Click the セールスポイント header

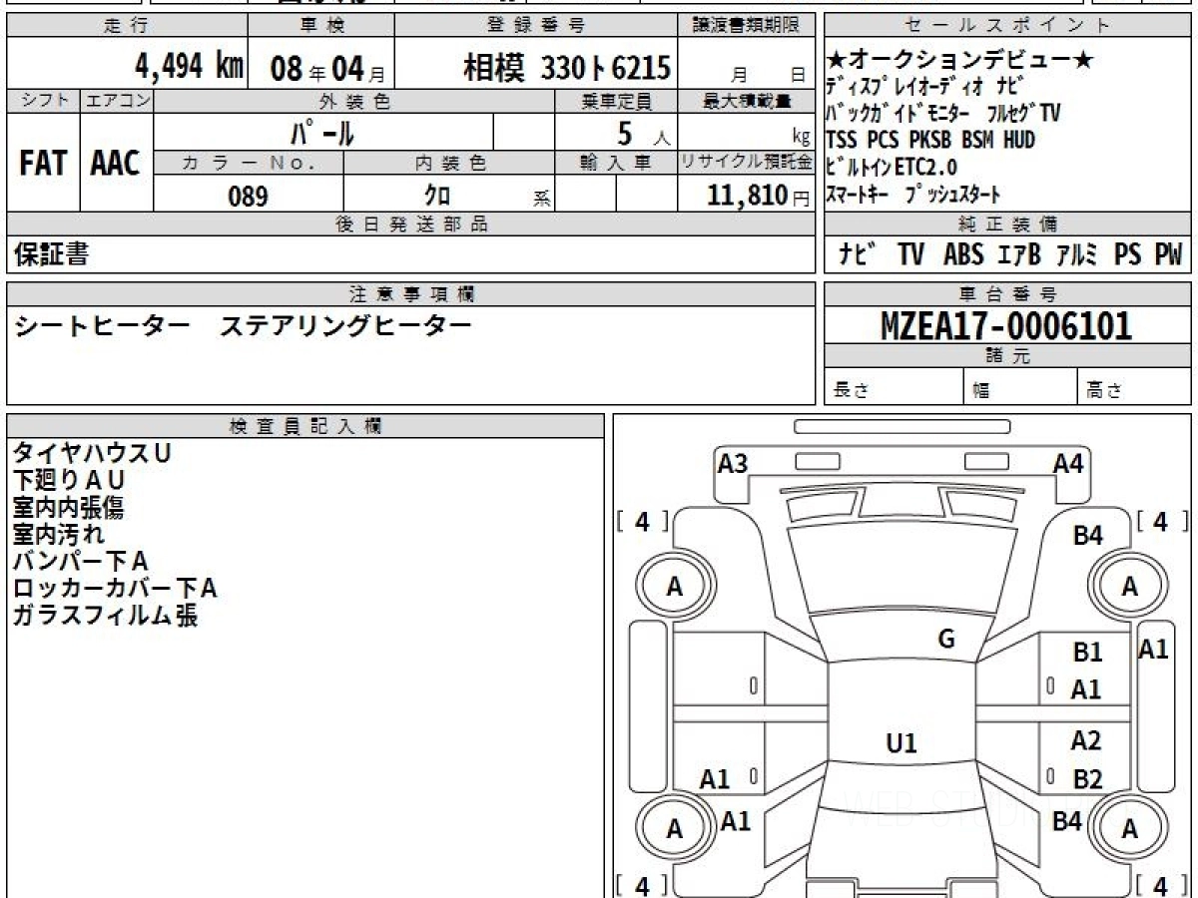click(x=1007, y=26)
